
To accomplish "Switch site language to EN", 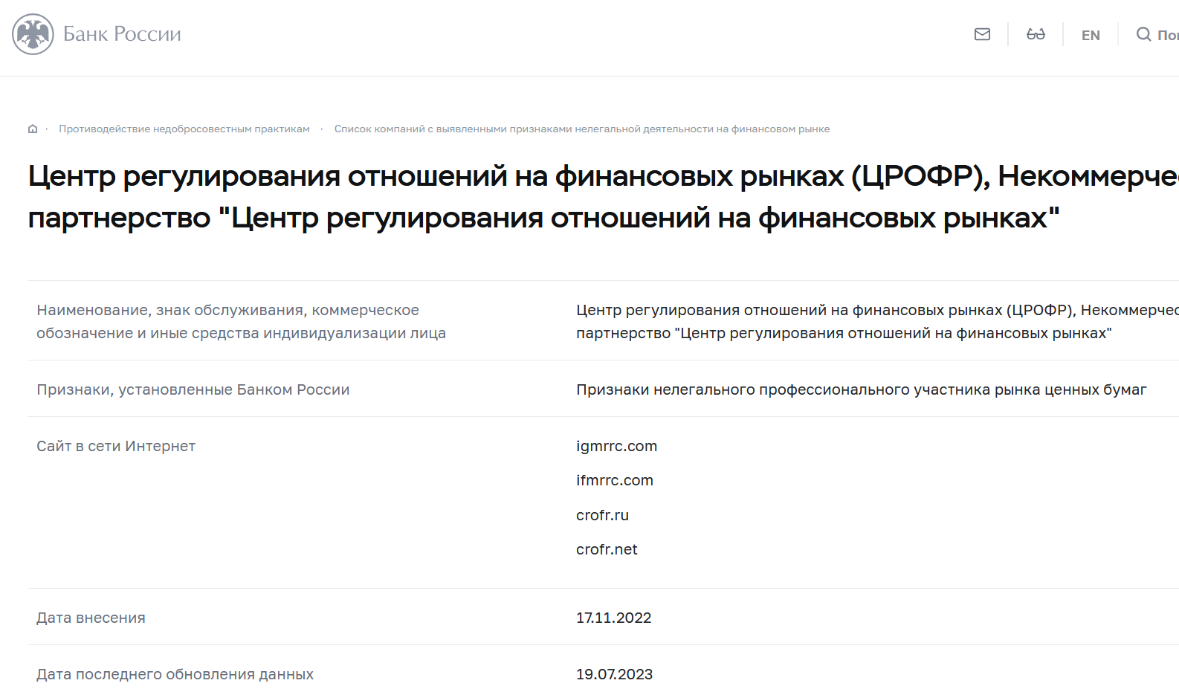I will pyautogui.click(x=1091, y=35).
